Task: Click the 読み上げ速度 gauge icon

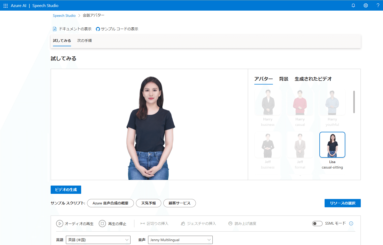Action: point(230,224)
